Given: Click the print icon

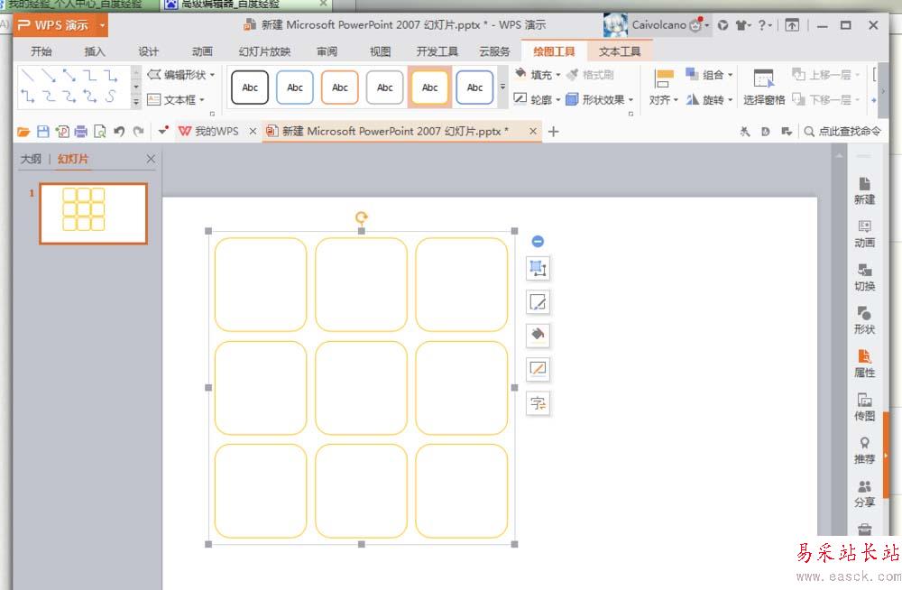Looking at the screenshot, I should pyautogui.click(x=80, y=132).
